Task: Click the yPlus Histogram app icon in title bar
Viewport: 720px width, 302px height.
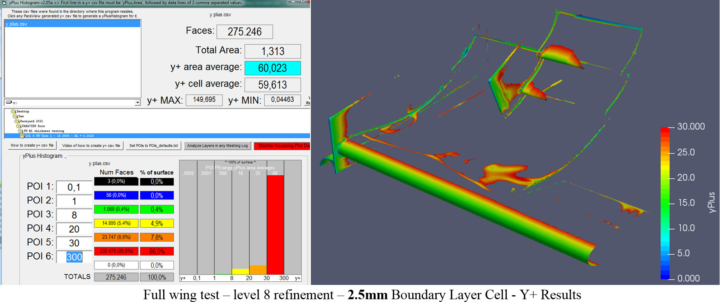Action: [4, 2]
